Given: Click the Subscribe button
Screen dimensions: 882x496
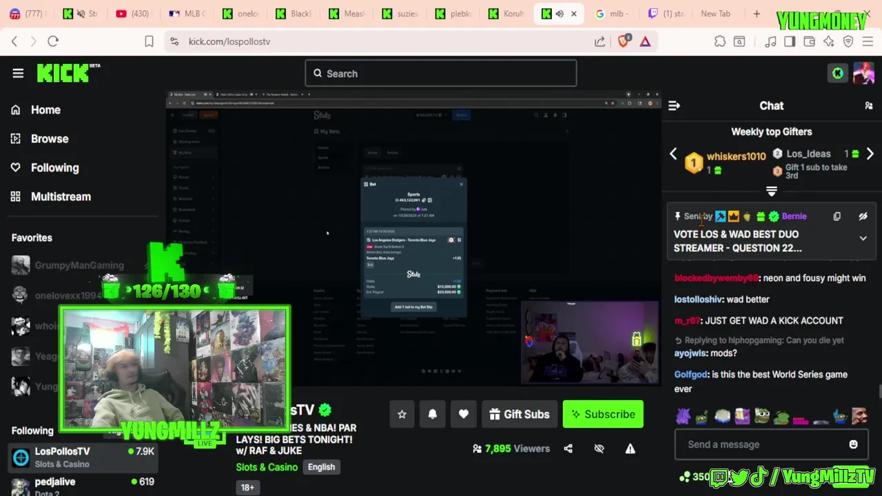Looking at the screenshot, I should (603, 414).
